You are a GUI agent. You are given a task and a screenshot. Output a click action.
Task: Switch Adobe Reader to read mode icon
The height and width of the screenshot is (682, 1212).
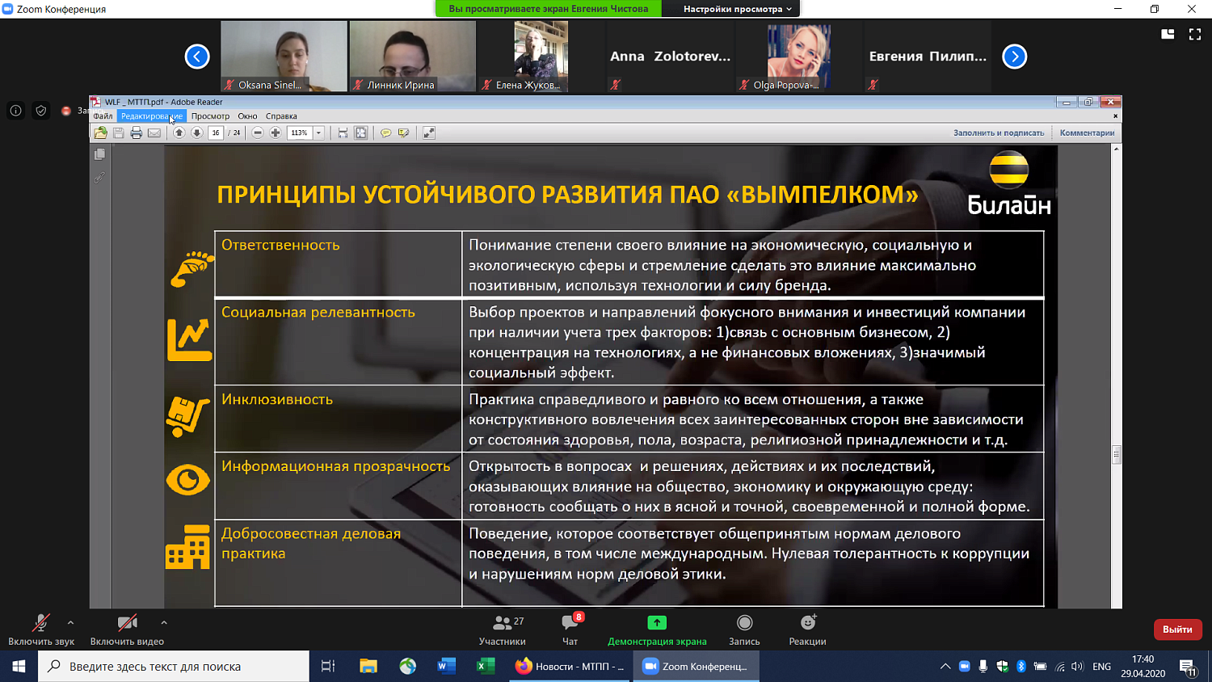coord(428,133)
